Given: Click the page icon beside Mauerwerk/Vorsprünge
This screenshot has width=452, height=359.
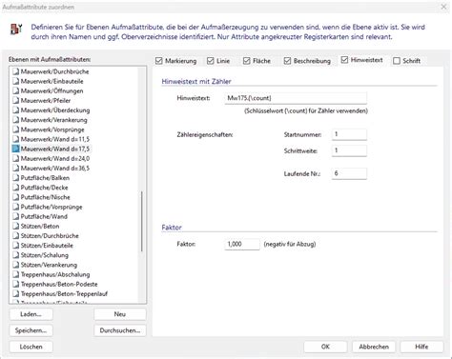Looking at the screenshot, I should pyautogui.click(x=15, y=130).
